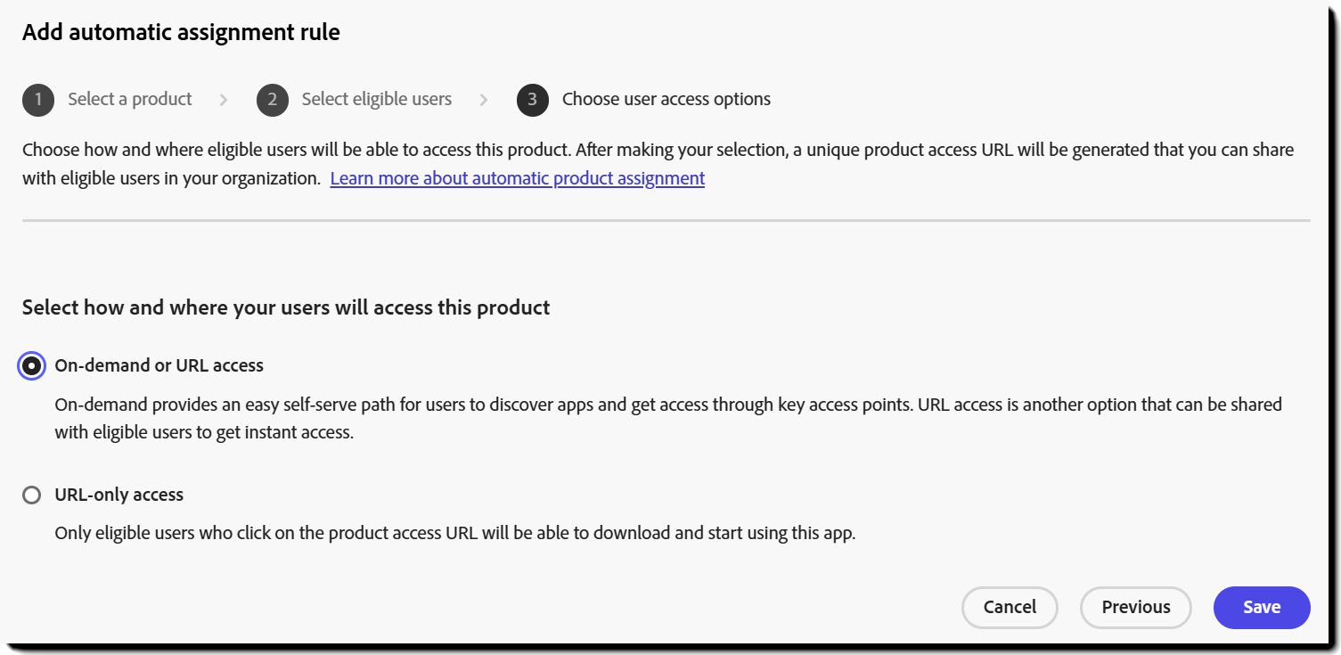Viewport: 1341px width, 655px height.
Task: Click the step 2 circle indicator
Action: (273, 100)
